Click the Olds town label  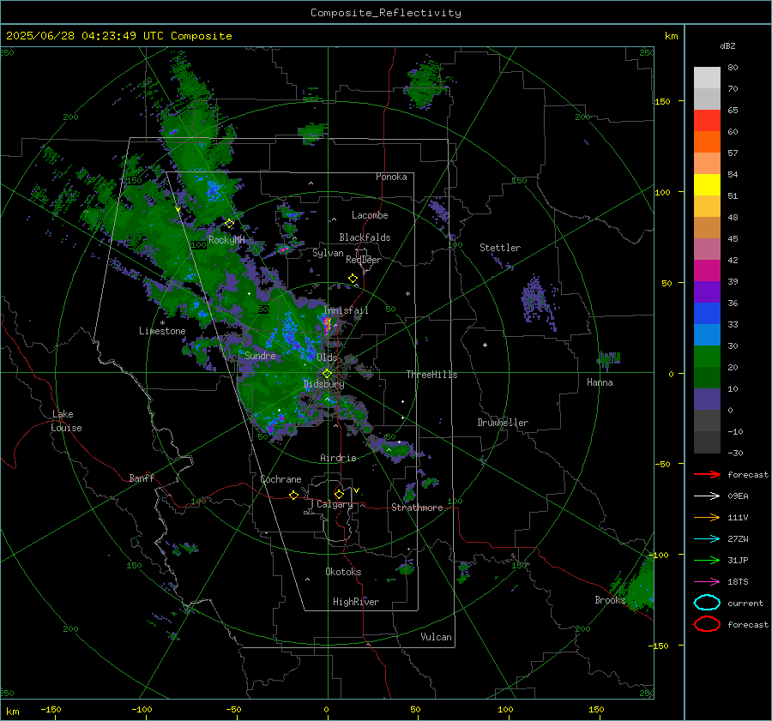pos(327,357)
